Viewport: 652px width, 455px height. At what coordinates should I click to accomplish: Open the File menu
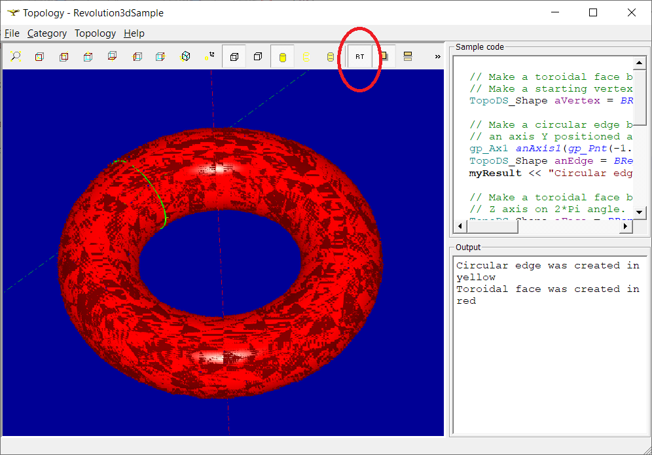tap(12, 33)
